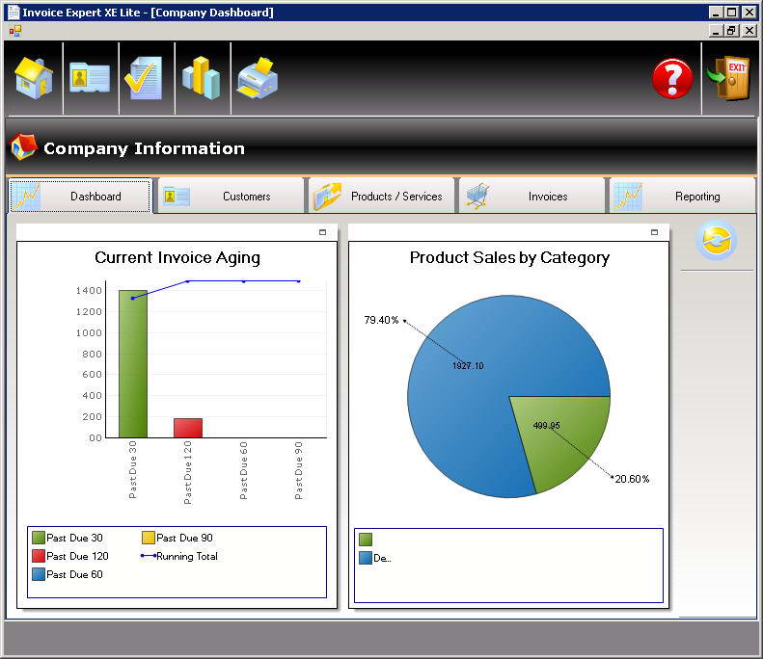This screenshot has height=659, width=763.
Task: Refresh dashboard with the circular arrows icon
Action: [x=717, y=240]
